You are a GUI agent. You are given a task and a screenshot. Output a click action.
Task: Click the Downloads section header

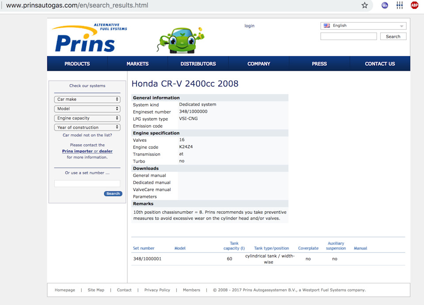tap(210, 168)
